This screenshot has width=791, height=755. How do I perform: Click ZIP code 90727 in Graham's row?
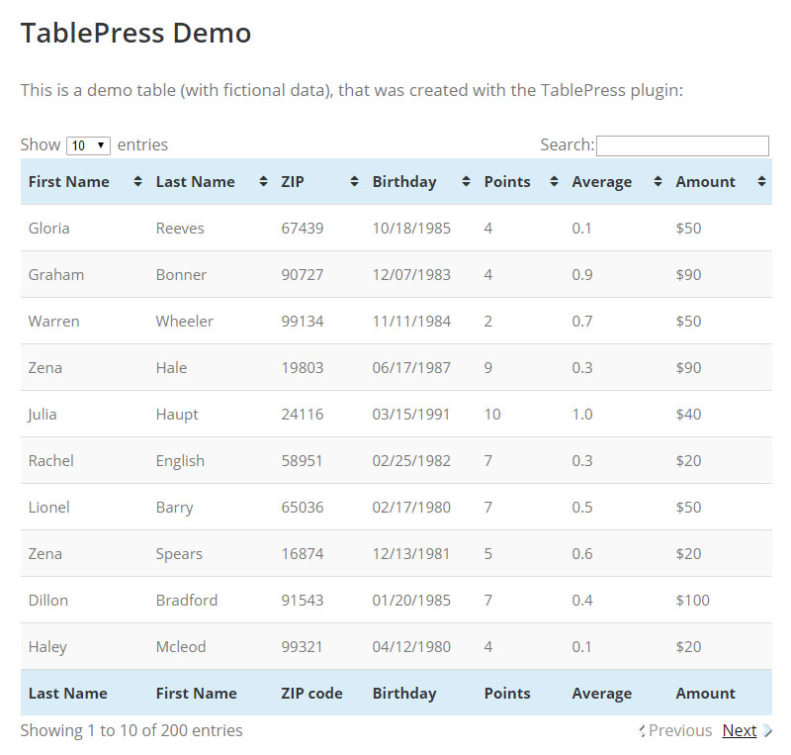tap(303, 275)
